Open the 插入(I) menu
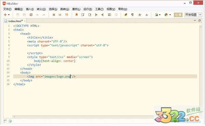The image size is (205, 126). pos(30,9)
